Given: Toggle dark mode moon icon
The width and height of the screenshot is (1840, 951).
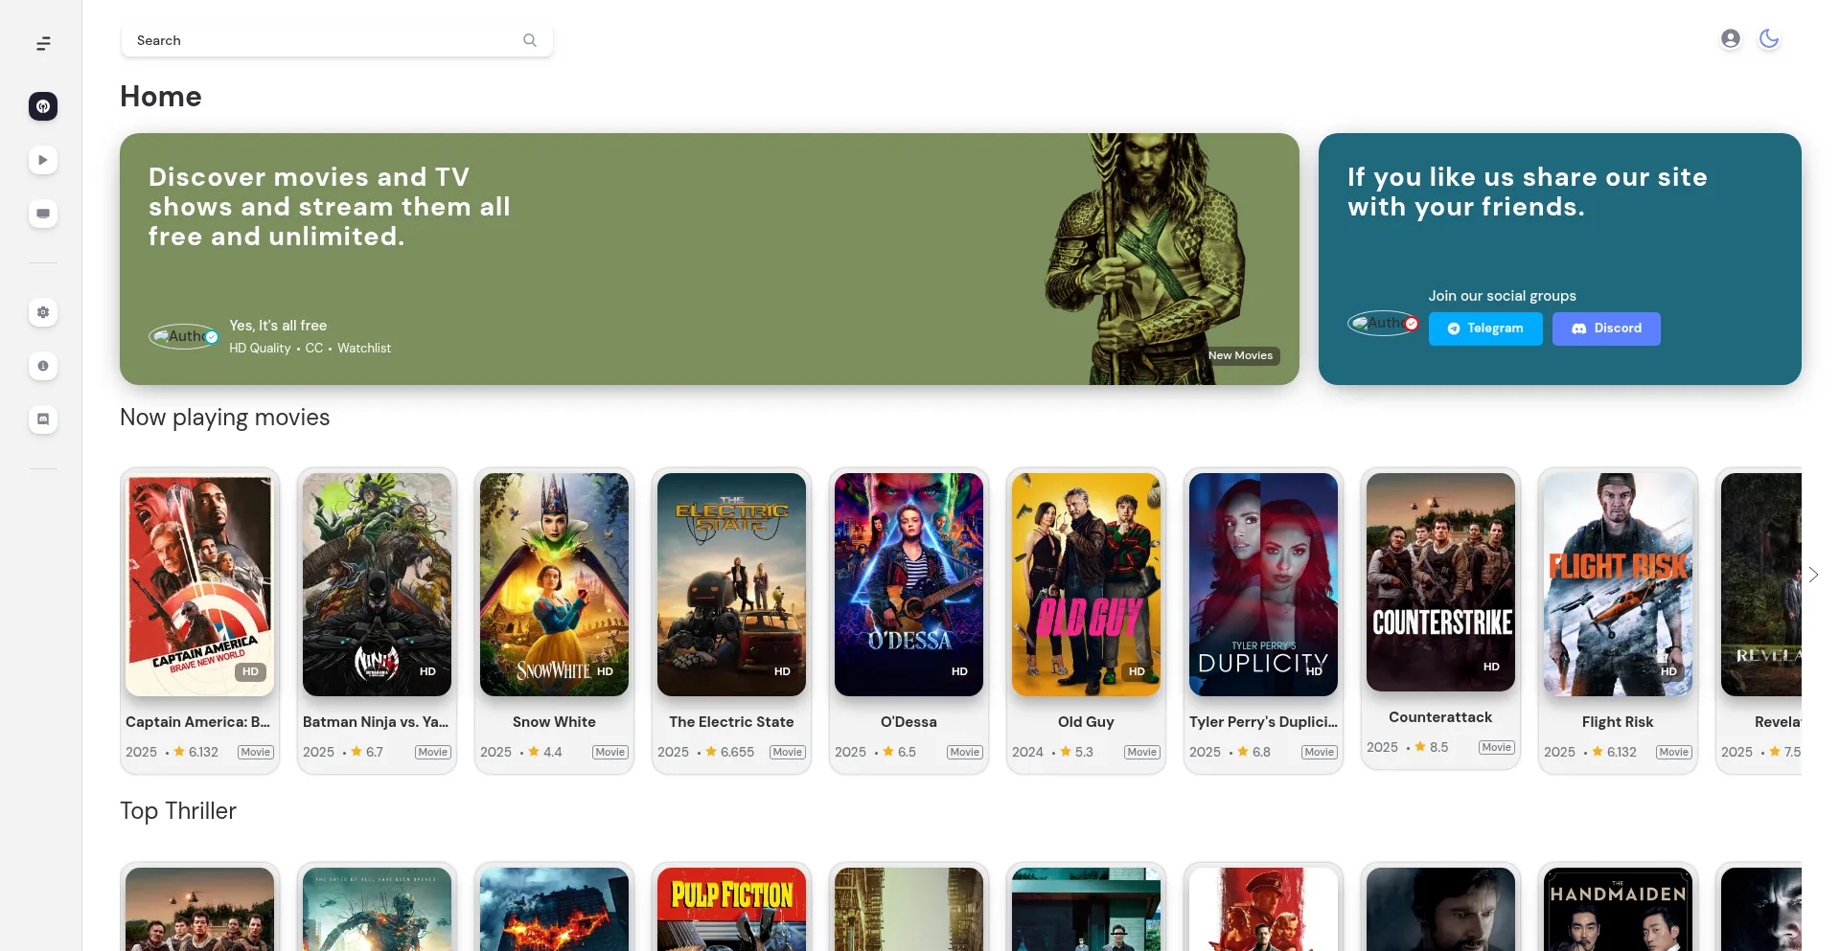Looking at the screenshot, I should pos(1769,38).
